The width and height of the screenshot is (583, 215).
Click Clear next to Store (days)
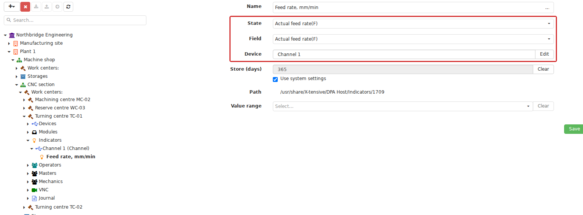(x=543, y=69)
